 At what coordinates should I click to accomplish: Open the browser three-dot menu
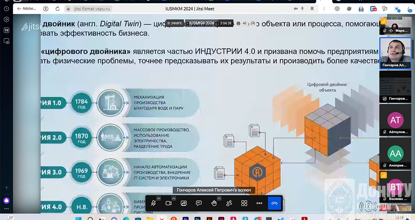pyautogui.click(x=324, y=9)
